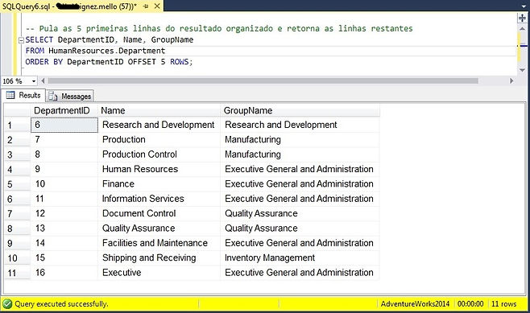Click GroupName cell in the Finance row

pyautogui.click(x=300, y=184)
